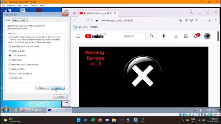Go back in the Opera browser
221x124 pixels.
click(x=74, y=20)
